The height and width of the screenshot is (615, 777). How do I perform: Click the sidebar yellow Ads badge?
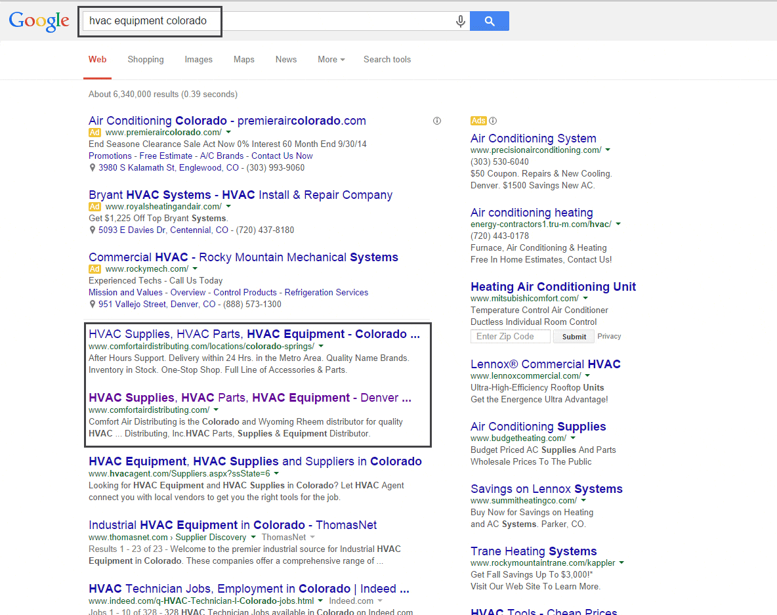(478, 121)
